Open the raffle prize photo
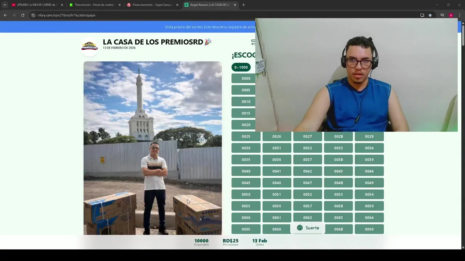Viewport: 465px width, 261px height. (x=153, y=148)
